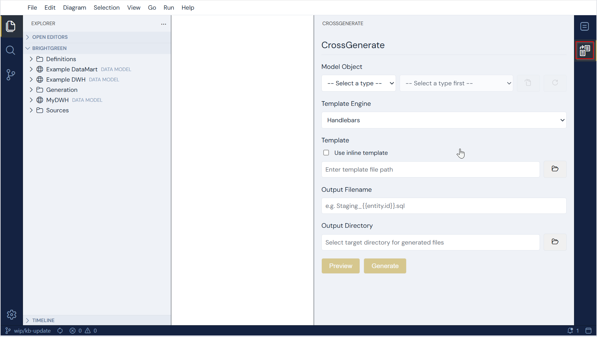
Task: Open the Manage settings gear
Action: tap(11, 315)
